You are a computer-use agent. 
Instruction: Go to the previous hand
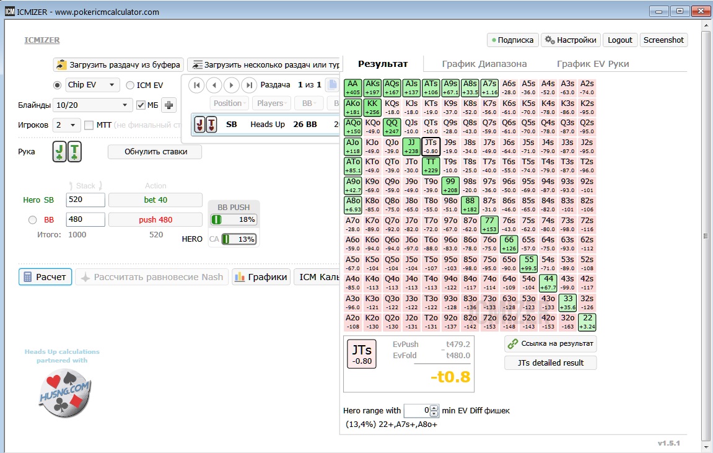point(214,85)
